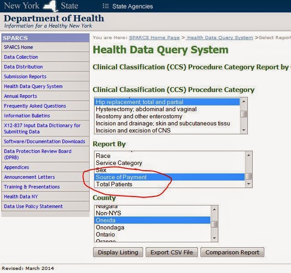Select Non-NYS county
This screenshot has height=273, width=291.
[152, 213]
